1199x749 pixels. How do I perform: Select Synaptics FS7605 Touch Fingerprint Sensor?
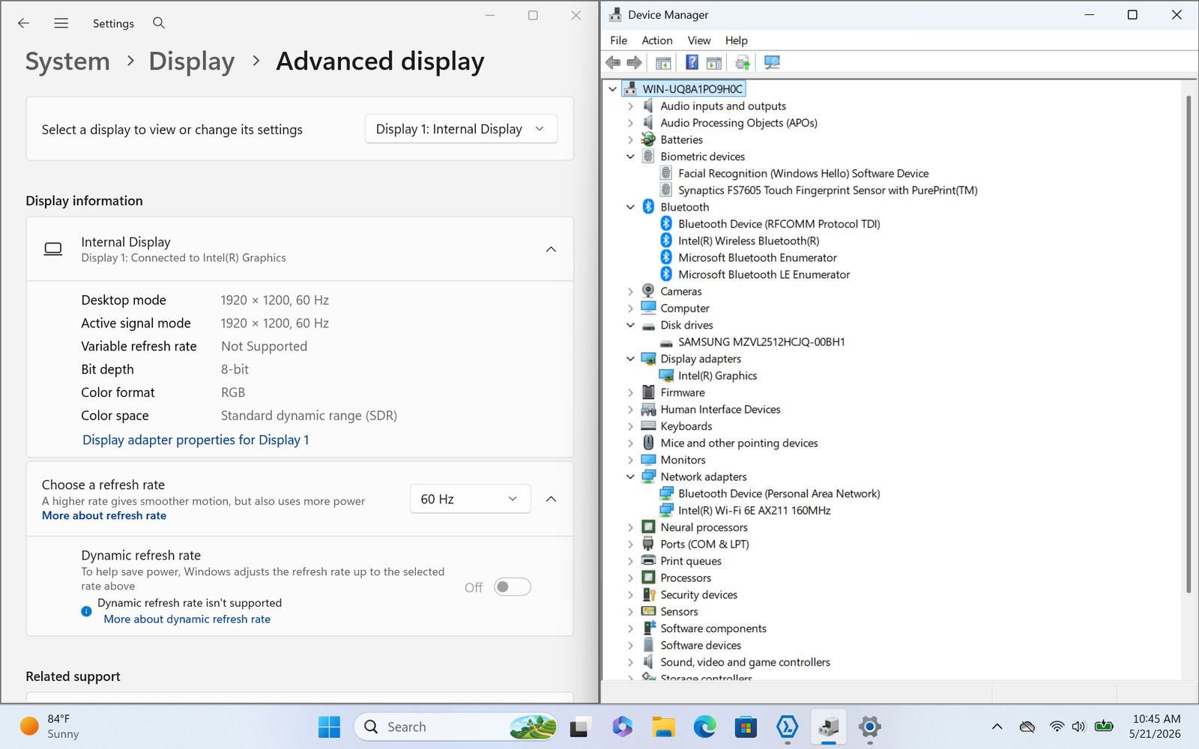click(x=827, y=190)
